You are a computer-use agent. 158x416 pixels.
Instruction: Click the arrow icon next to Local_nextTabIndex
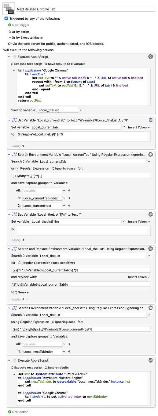tap(69, 352)
